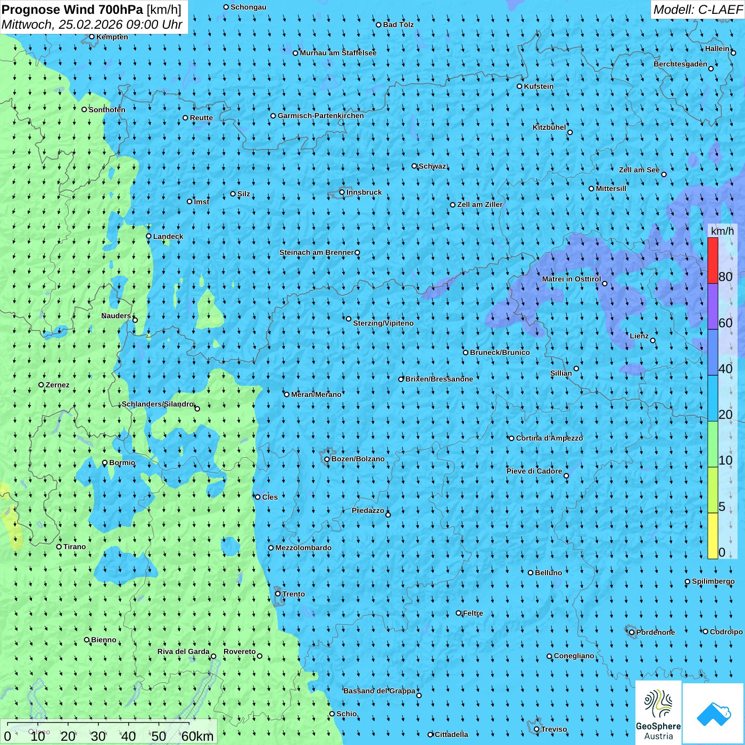Click the Zell am See marker dot
This screenshot has width=745, height=745.
click(664, 174)
